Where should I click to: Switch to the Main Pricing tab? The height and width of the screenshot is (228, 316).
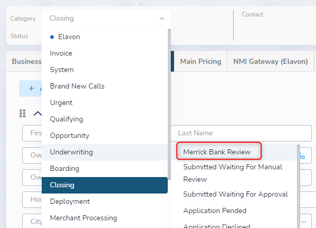[201, 62]
